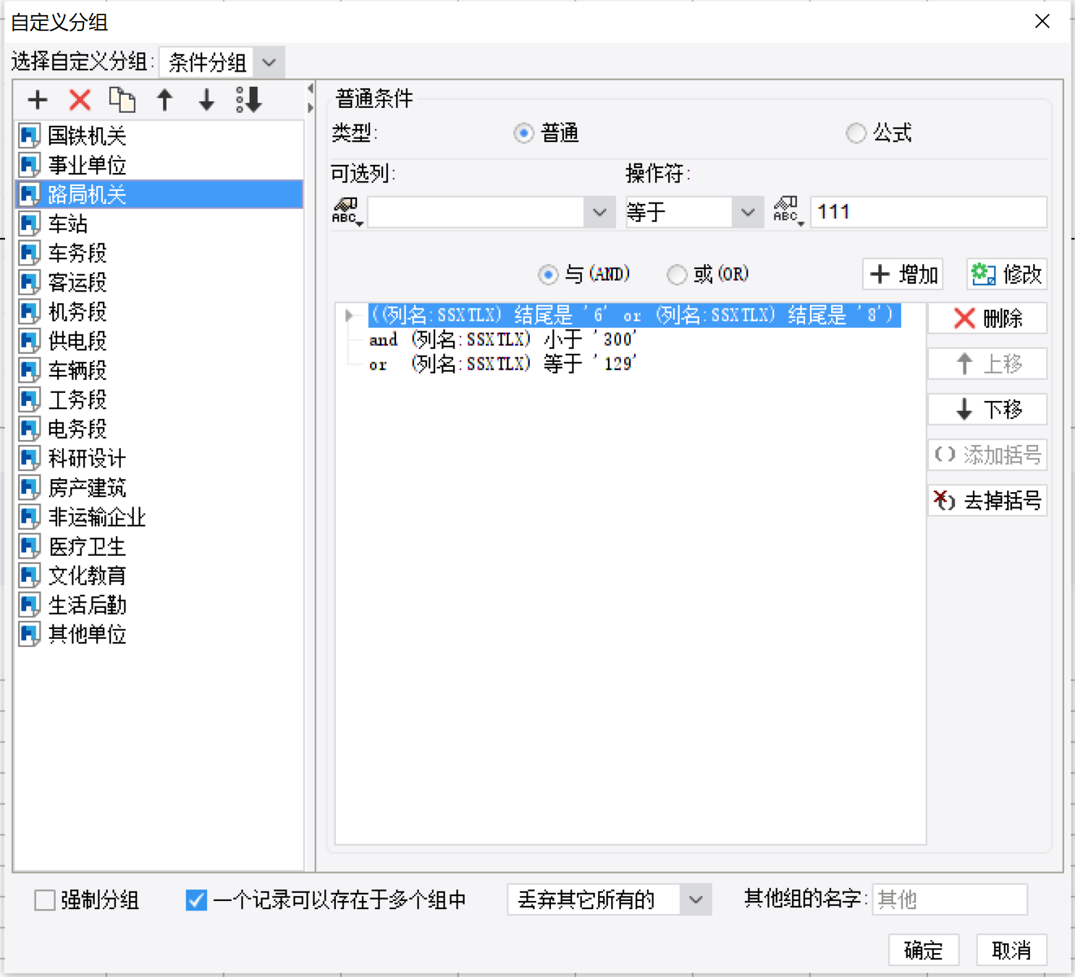Click the 生活后勤 group icon
The image size is (1075, 977).
point(30,605)
